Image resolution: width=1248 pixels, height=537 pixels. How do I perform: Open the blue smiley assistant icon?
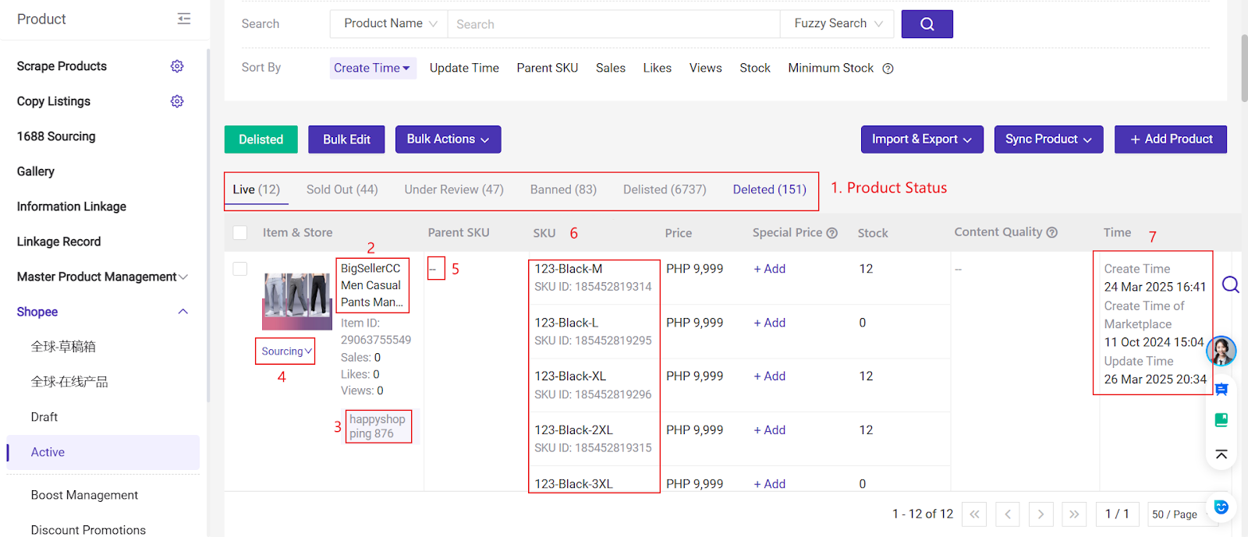pos(1221,507)
